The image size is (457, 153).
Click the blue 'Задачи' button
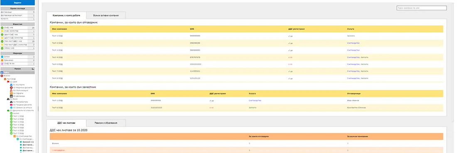click(x=17, y=2)
